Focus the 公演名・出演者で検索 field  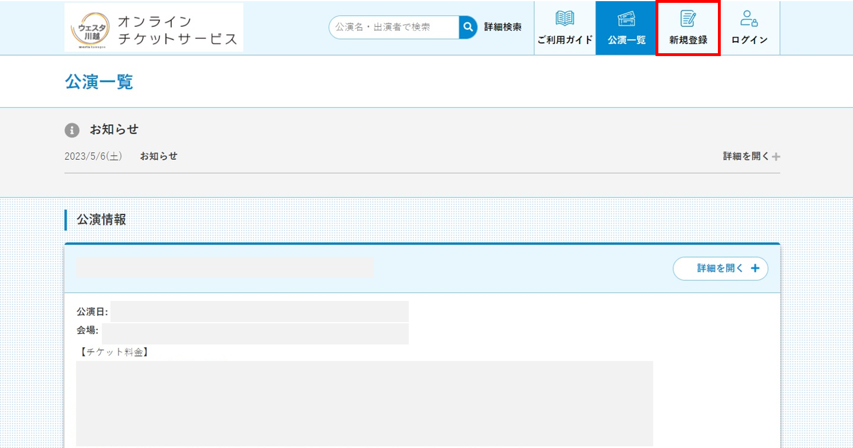click(394, 27)
